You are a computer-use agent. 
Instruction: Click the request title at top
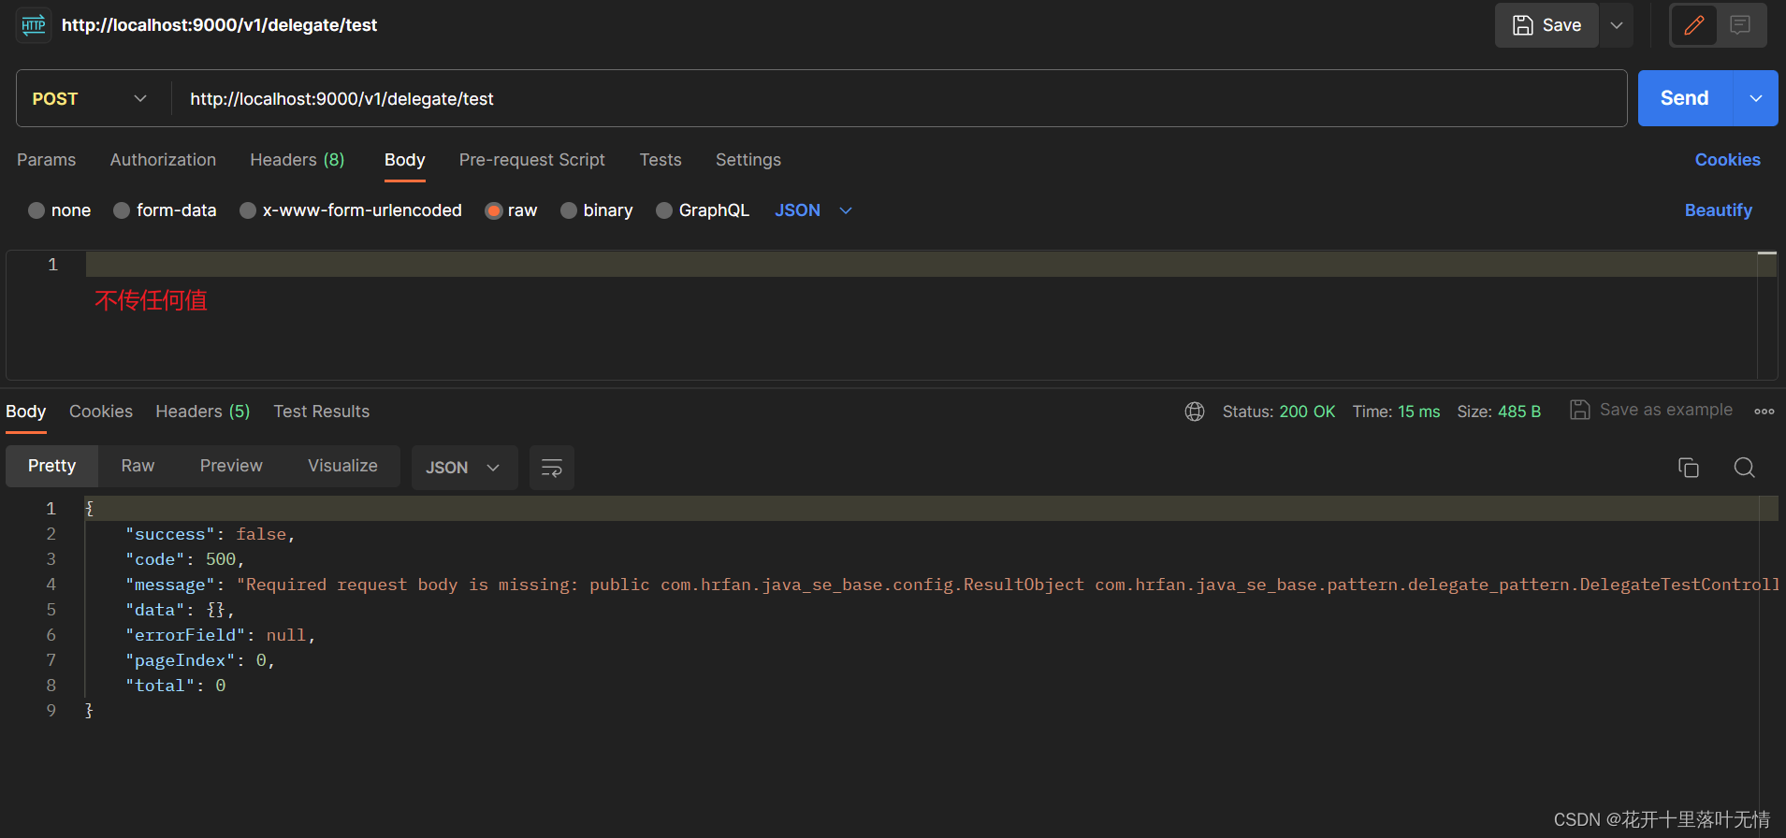click(x=219, y=25)
